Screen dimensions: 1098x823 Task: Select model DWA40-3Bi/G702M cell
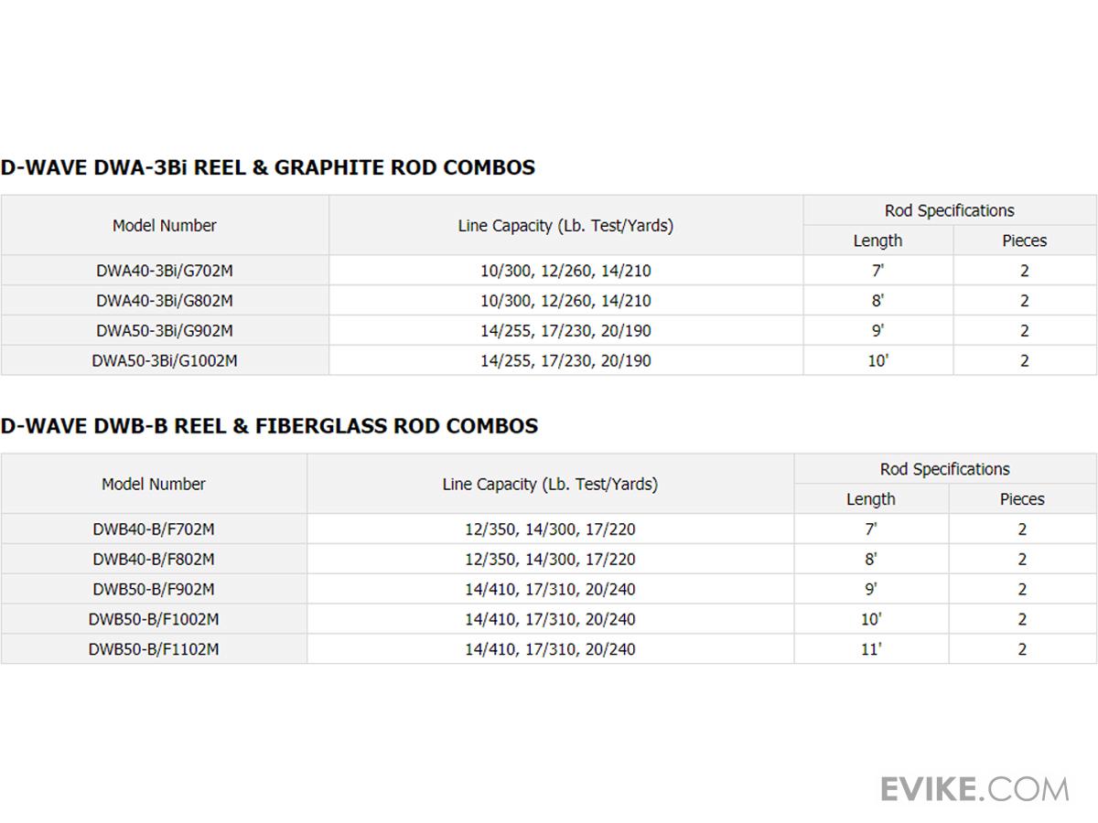click(x=165, y=271)
